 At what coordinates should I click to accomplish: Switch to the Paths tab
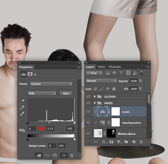[101, 67]
